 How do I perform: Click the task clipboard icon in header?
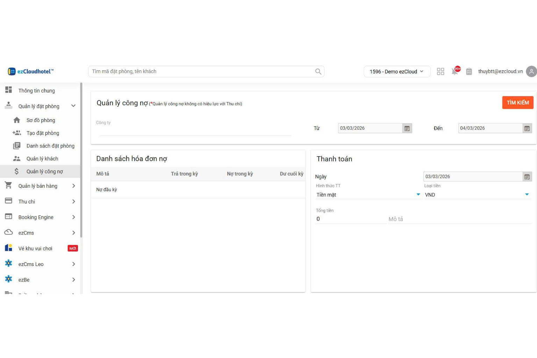469,71
